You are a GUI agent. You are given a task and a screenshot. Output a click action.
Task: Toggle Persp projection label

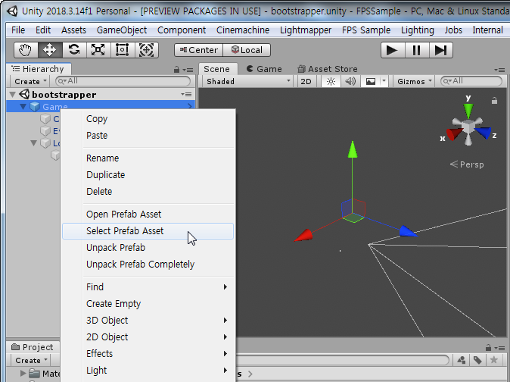(x=467, y=164)
